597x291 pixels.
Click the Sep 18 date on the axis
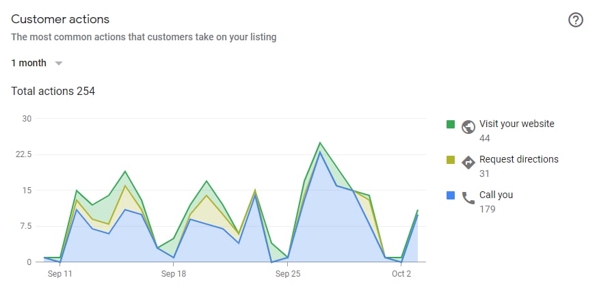(174, 274)
